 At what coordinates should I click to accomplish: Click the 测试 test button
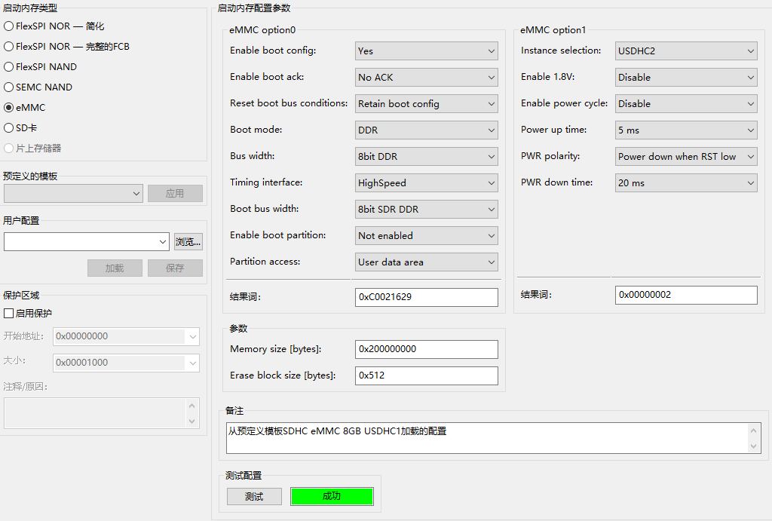click(x=254, y=496)
